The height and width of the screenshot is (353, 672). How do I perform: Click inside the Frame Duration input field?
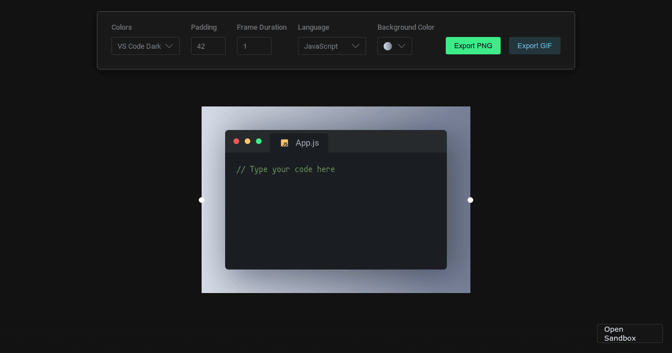(254, 46)
